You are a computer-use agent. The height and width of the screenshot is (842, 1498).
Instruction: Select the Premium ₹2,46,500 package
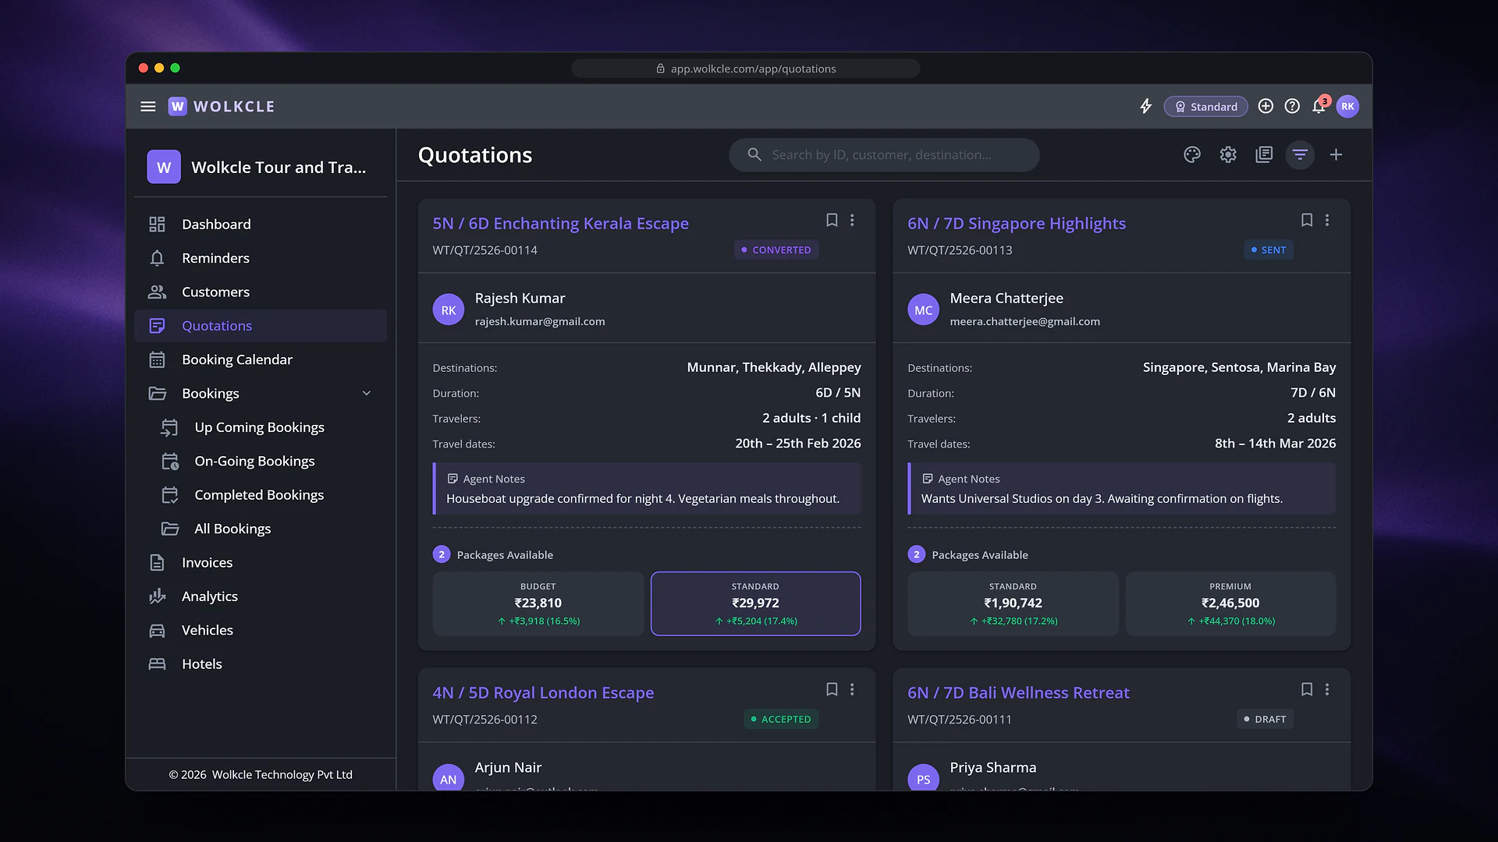1230,603
